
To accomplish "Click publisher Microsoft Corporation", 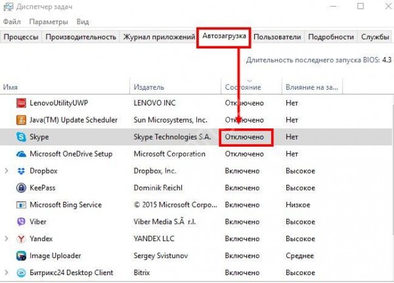I will 169,154.
